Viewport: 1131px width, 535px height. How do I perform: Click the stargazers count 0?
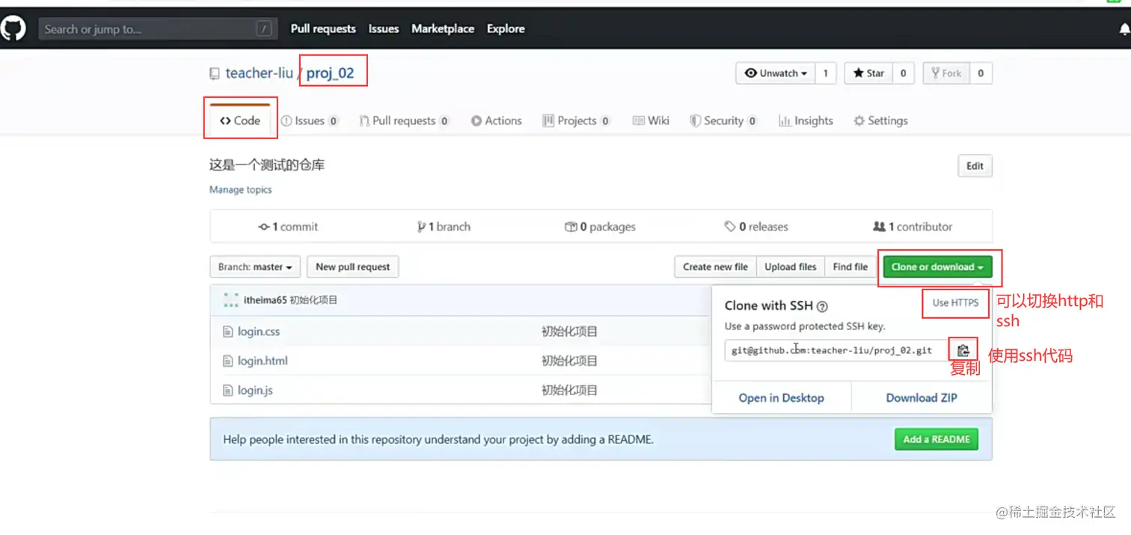click(x=903, y=73)
